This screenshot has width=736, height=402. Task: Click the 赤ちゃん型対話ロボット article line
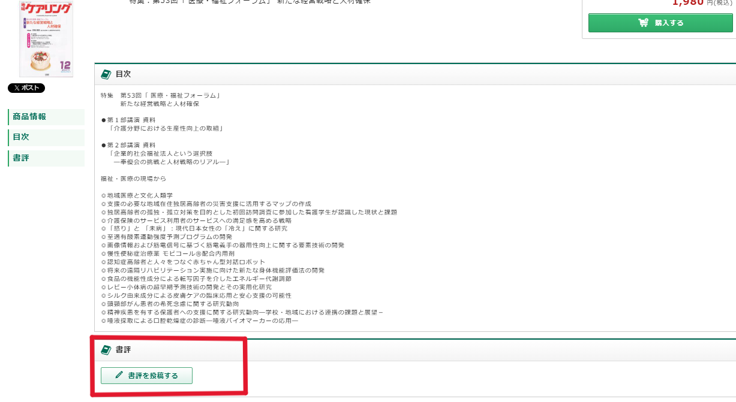pyautogui.click(x=186, y=262)
